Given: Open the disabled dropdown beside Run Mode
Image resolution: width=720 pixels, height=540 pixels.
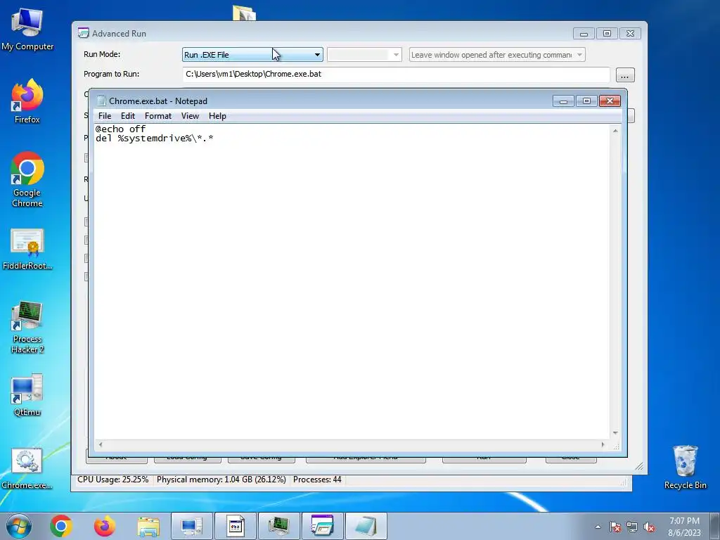Looking at the screenshot, I should (364, 55).
